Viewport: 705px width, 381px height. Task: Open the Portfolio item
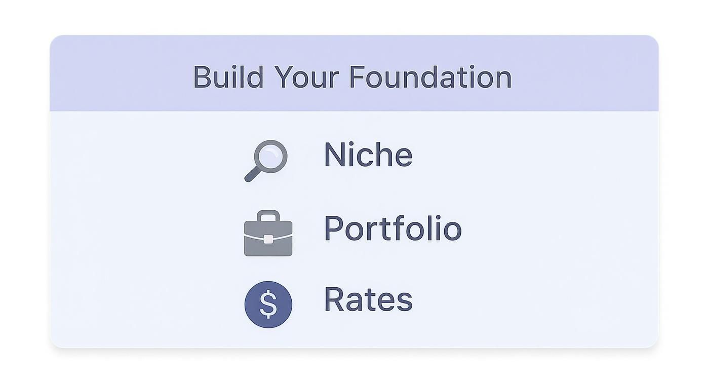[x=393, y=228]
